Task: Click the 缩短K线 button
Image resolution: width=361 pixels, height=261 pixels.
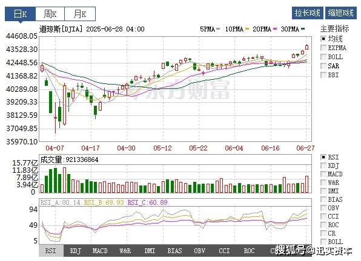Action: click(341, 13)
